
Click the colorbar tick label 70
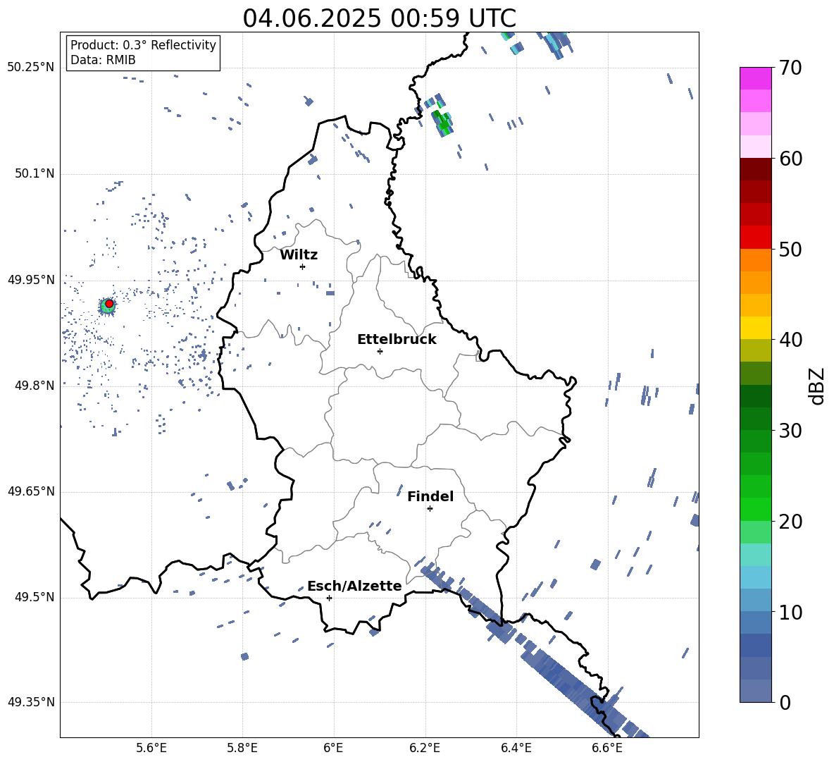click(x=790, y=68)
